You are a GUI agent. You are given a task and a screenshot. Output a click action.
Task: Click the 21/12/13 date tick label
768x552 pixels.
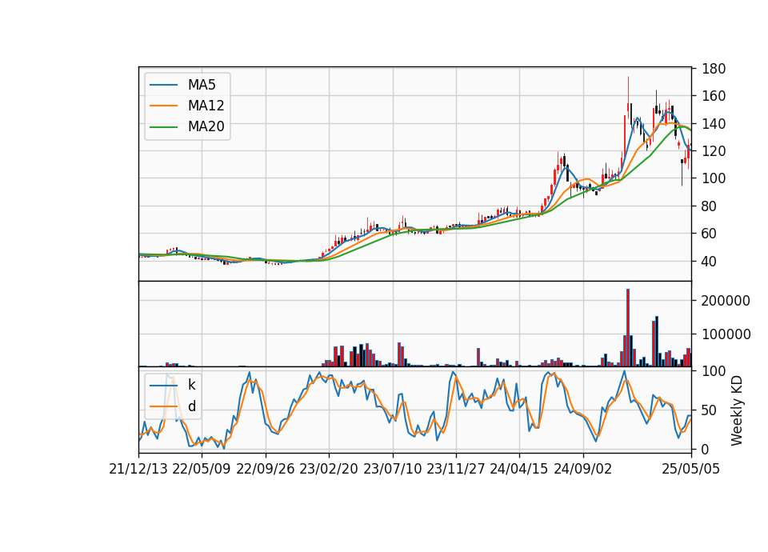(x=138, y=469)
